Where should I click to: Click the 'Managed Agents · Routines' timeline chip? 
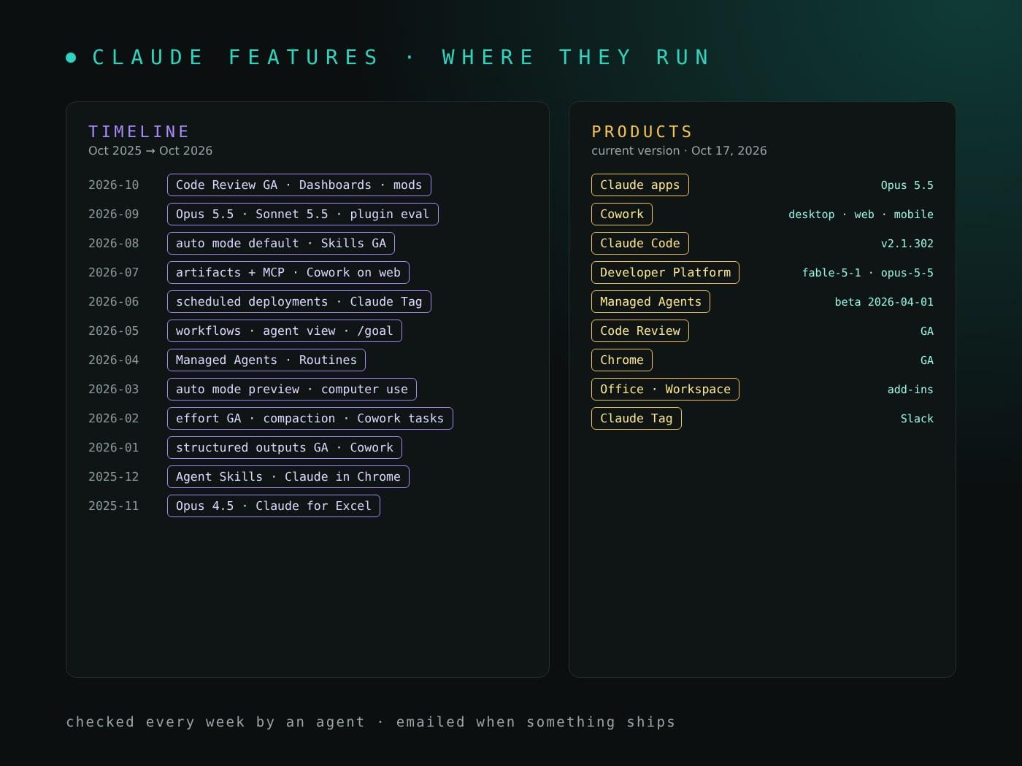pos(266,360)
